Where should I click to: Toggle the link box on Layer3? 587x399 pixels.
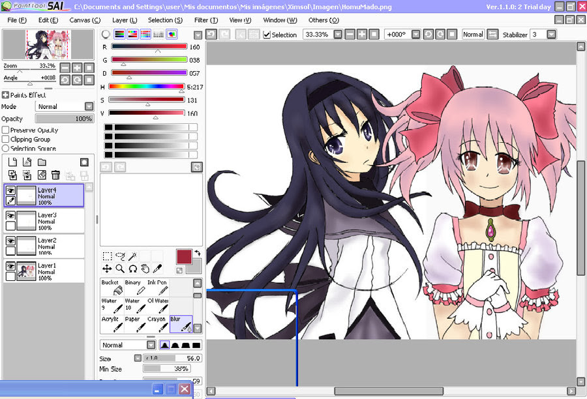point(10,226)
